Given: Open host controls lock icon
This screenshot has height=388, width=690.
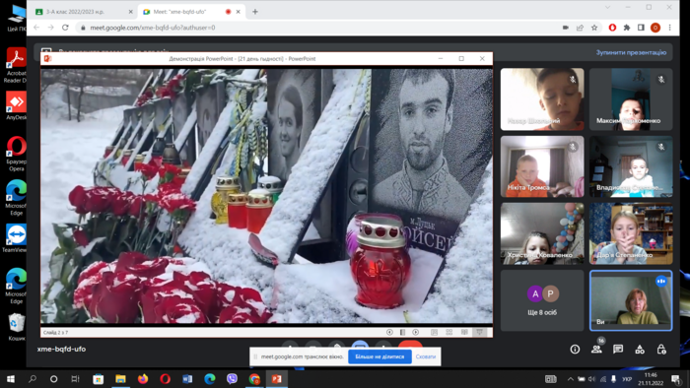Looking at the screenshot, I should (x=661, y=350).
